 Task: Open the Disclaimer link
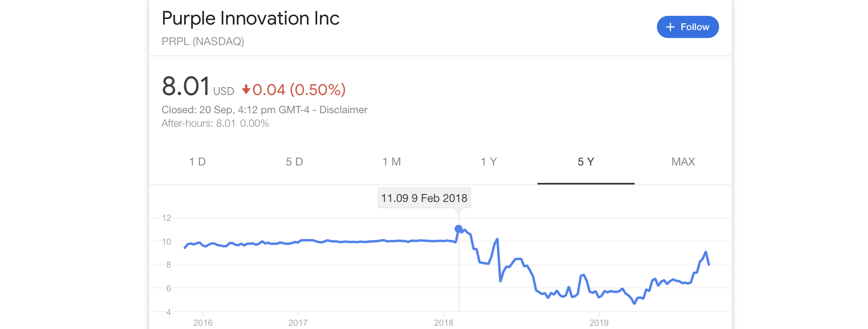tap(343, 110)
